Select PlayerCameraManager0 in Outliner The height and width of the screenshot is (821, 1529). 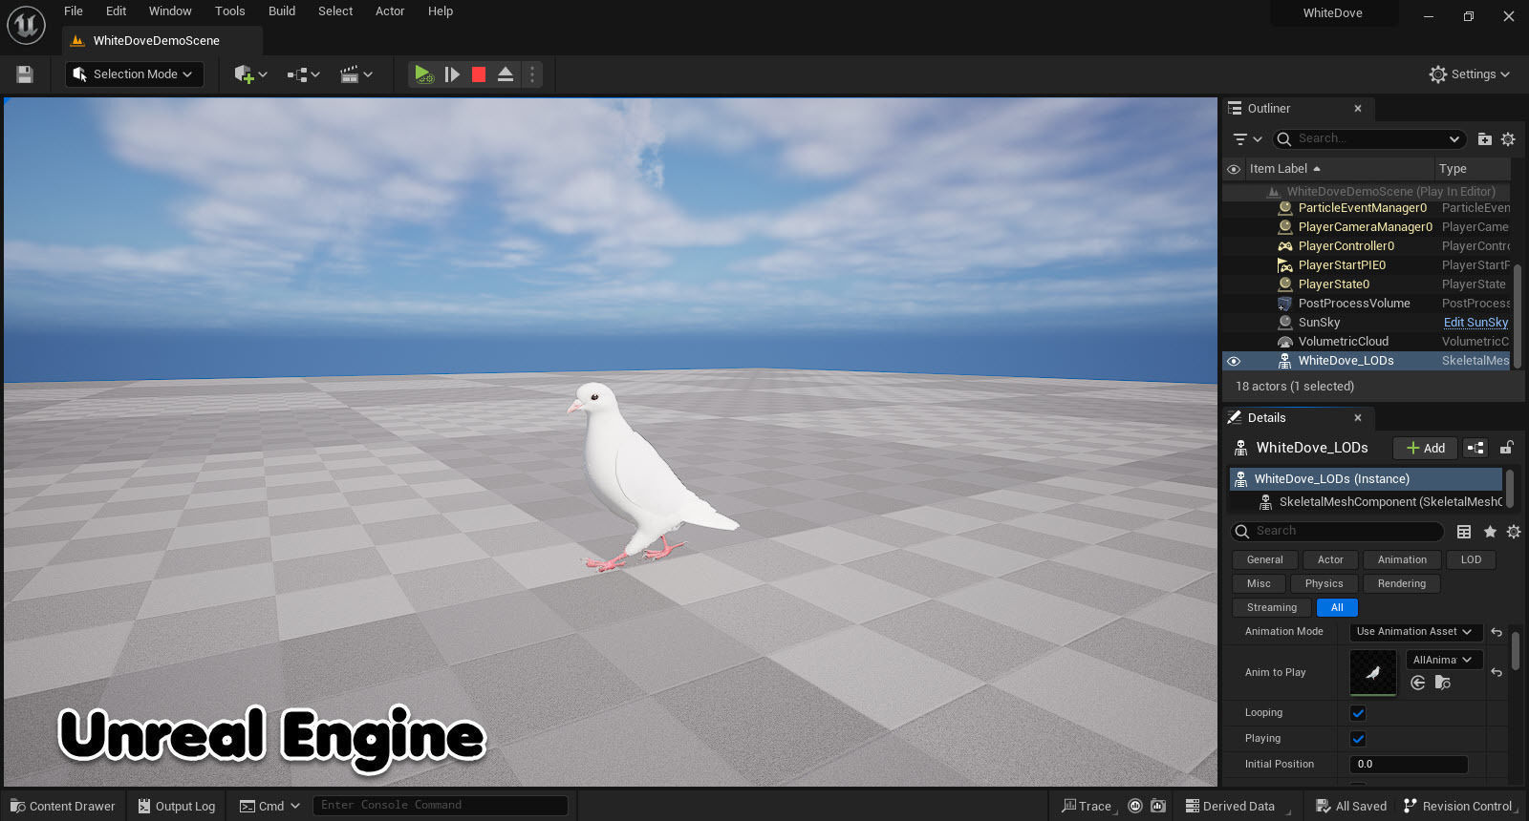pyautogui.click(x=1365, y=227)
